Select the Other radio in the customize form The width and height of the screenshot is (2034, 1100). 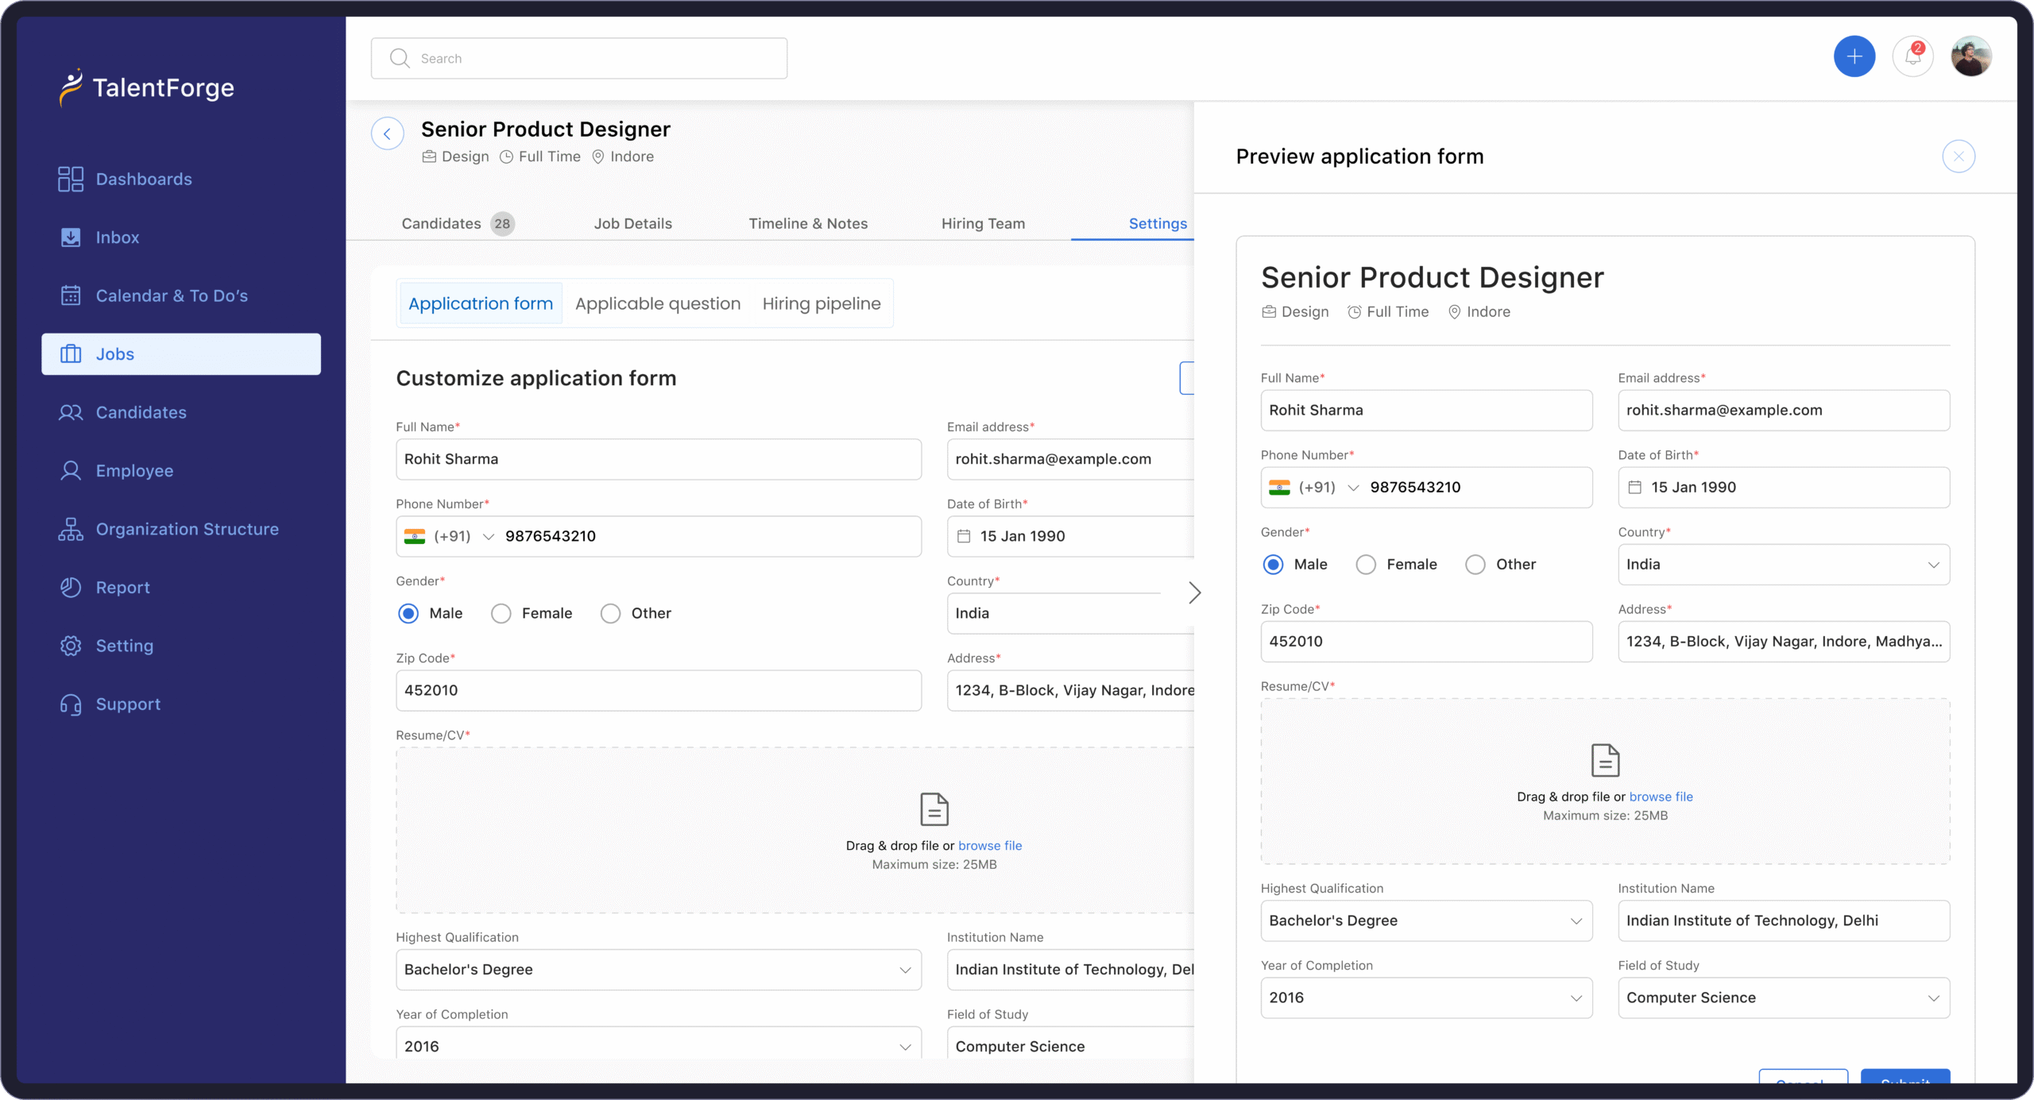pyautogui.click(x=610, y=613)
